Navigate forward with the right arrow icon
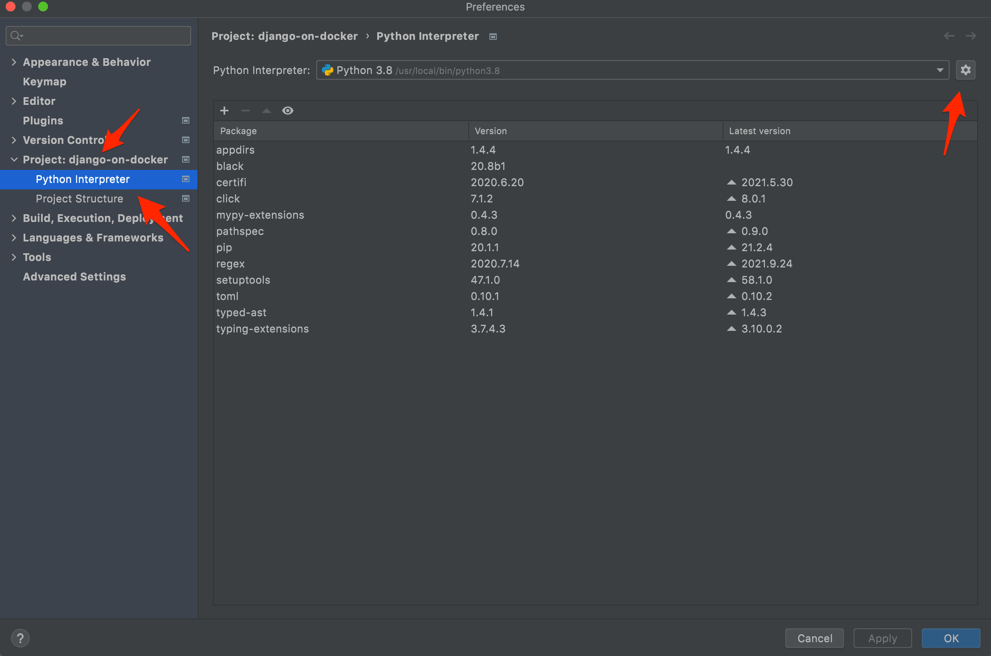Screen dimensions: 991x656 [x=971, y=36]
